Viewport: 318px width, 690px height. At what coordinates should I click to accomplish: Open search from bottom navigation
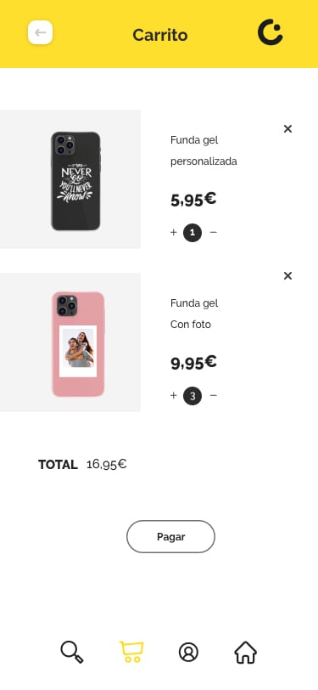click(72, 652)
